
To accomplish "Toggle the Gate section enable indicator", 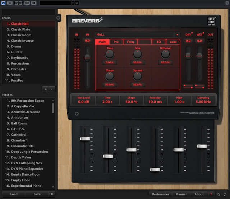I will 179,41.
